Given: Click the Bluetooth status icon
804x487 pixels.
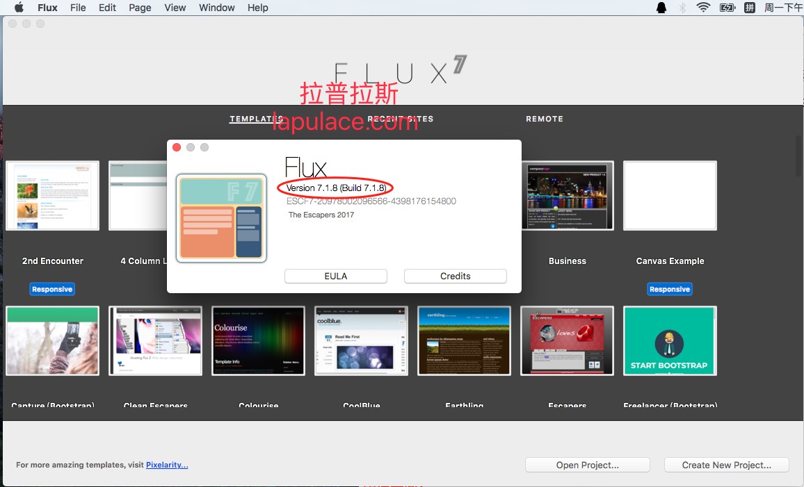Looking at the screenshot, I should (682, 8).
